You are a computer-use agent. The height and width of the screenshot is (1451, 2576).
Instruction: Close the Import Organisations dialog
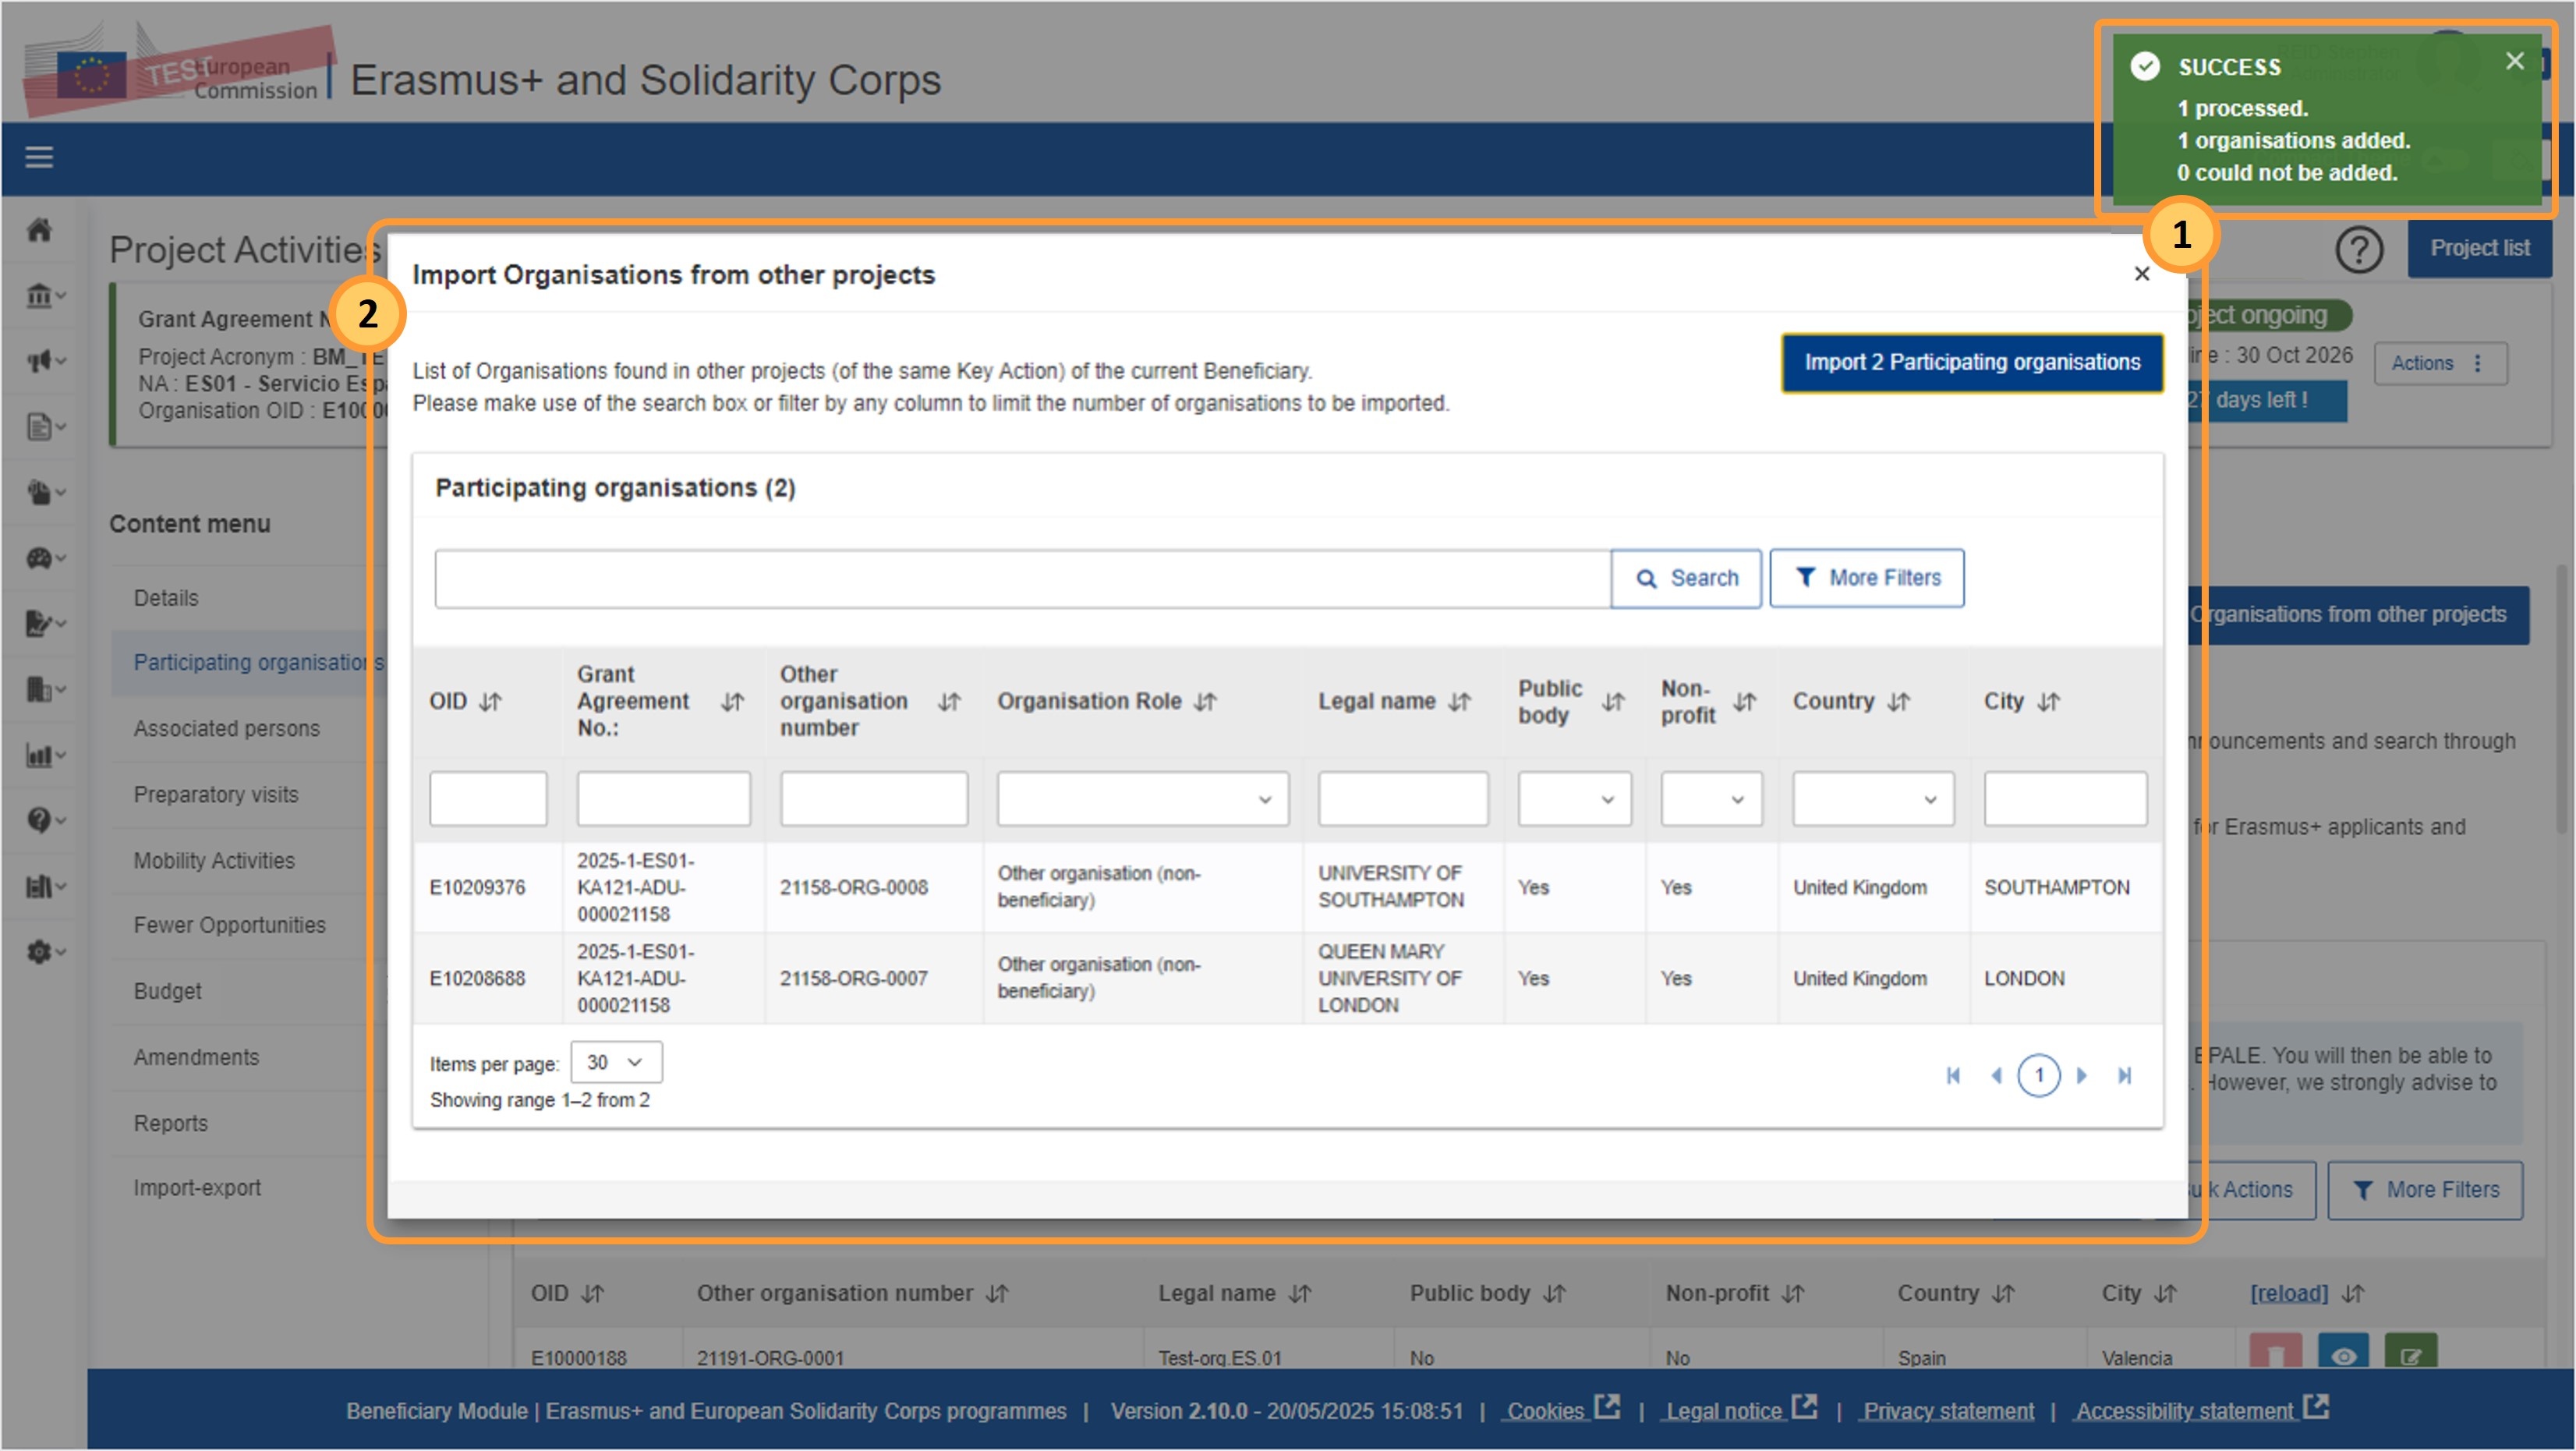[x=2142, y=274]
